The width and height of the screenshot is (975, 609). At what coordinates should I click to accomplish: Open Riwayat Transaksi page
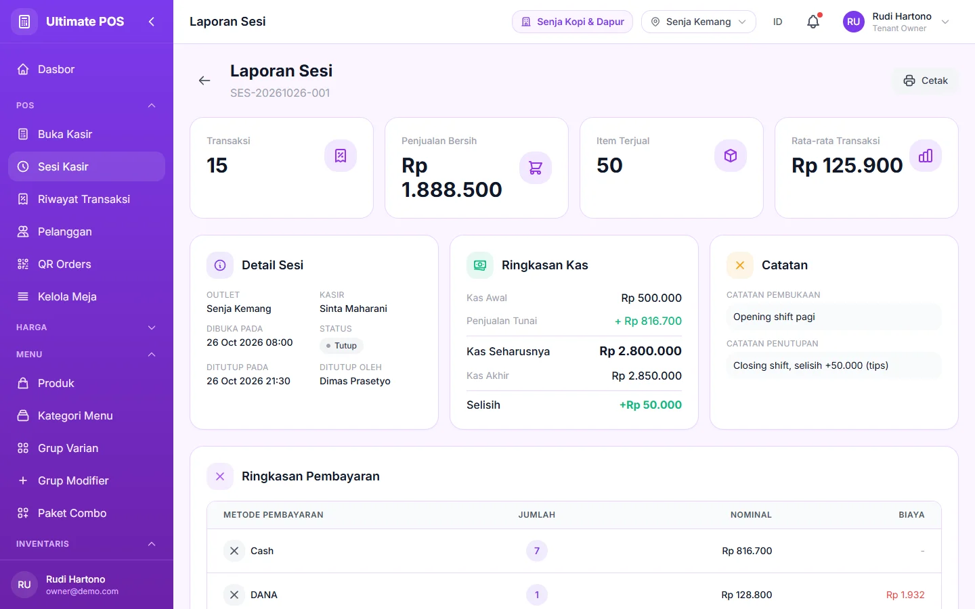click(87, 199)
